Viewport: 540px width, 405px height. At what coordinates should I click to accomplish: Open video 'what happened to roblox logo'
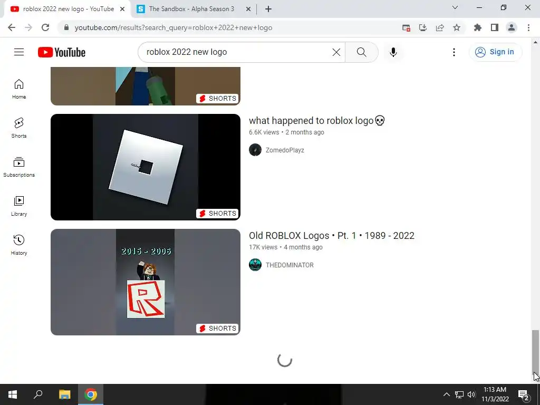click(316, 121)
